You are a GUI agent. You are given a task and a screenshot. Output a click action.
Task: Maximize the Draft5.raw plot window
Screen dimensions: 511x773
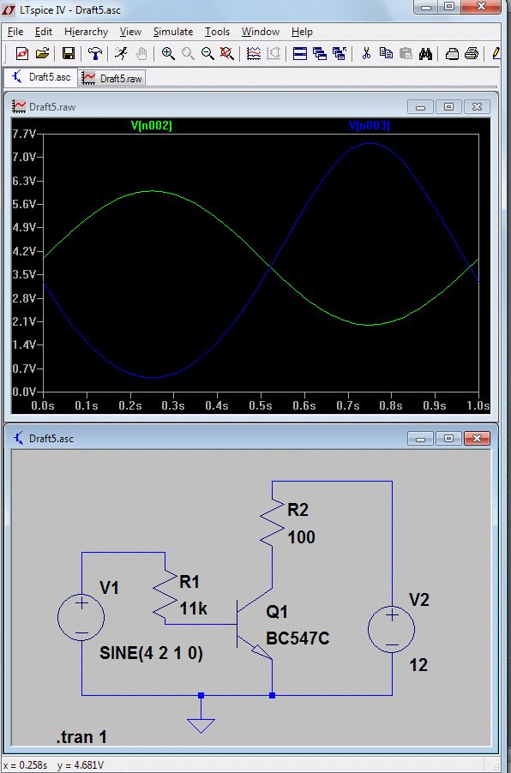coord(448,106)
